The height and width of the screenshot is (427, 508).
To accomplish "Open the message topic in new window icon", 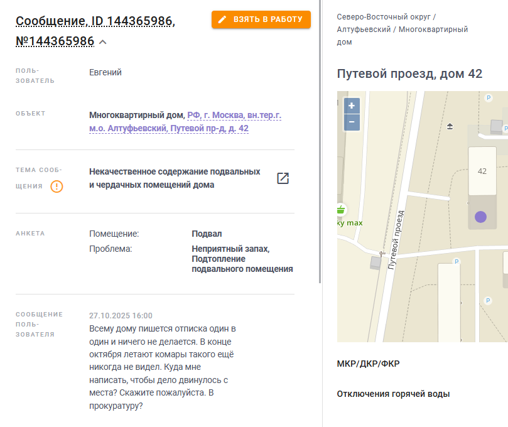I will pos(283,178).
